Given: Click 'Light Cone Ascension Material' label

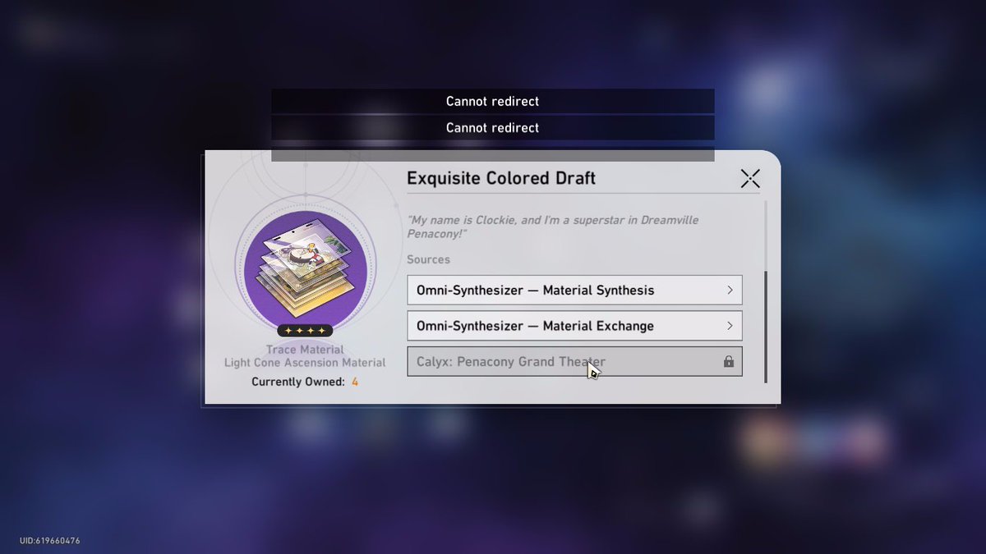Looking at the screenshot, I should click(x=304, y=363).
